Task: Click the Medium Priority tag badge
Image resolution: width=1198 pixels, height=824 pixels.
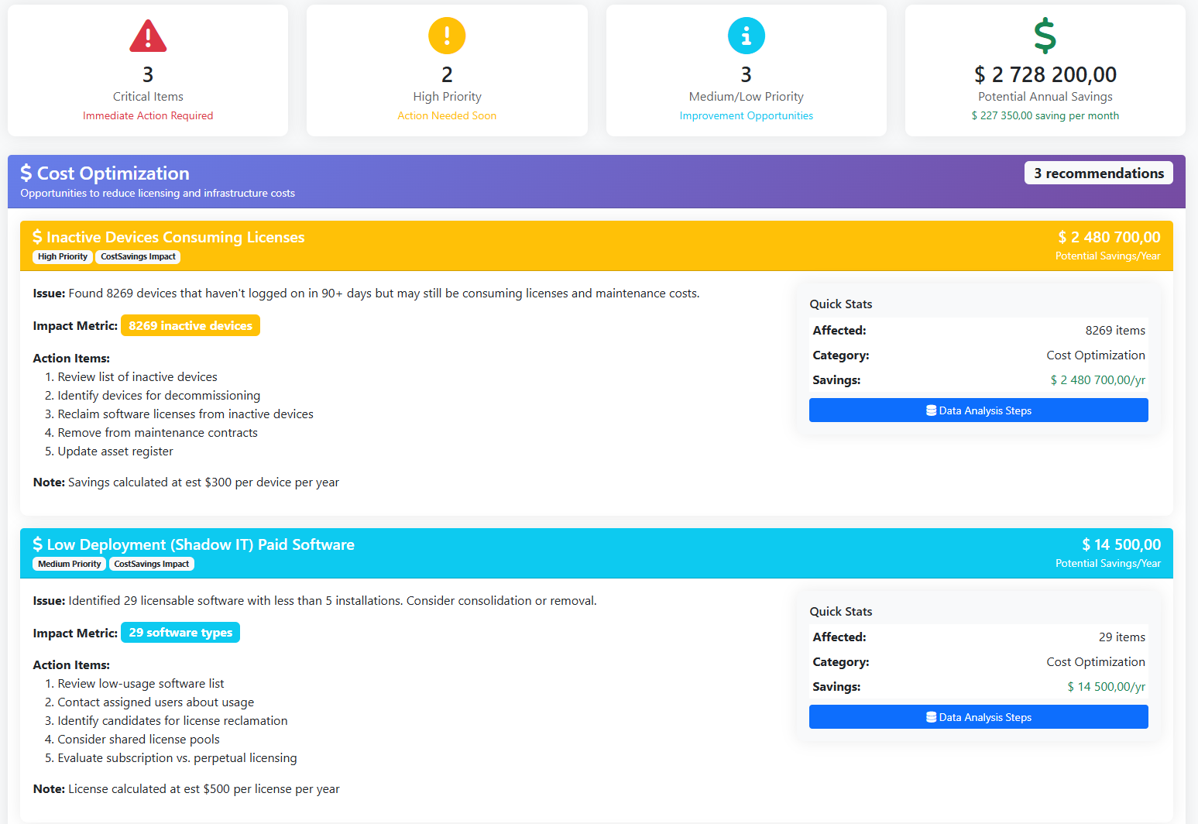Action: (x=70, y=565)
